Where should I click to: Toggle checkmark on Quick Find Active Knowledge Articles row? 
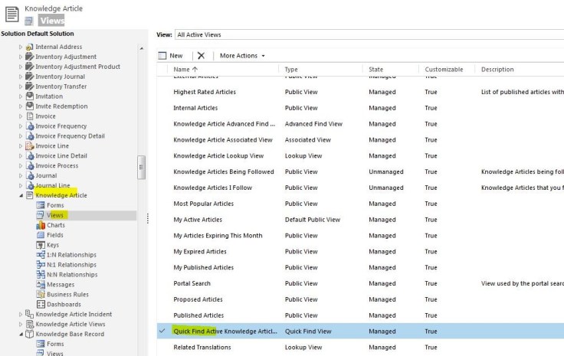click(162, 332)
